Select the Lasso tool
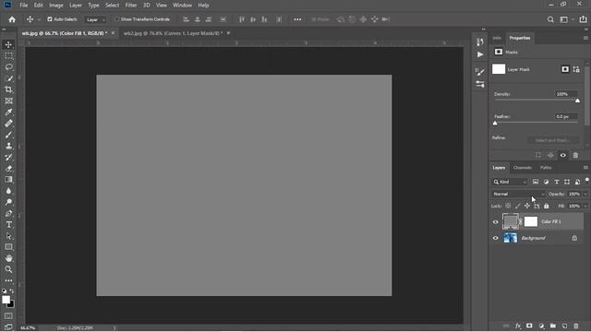The height and width of the screenshot is (332, 591). [8, 67]
